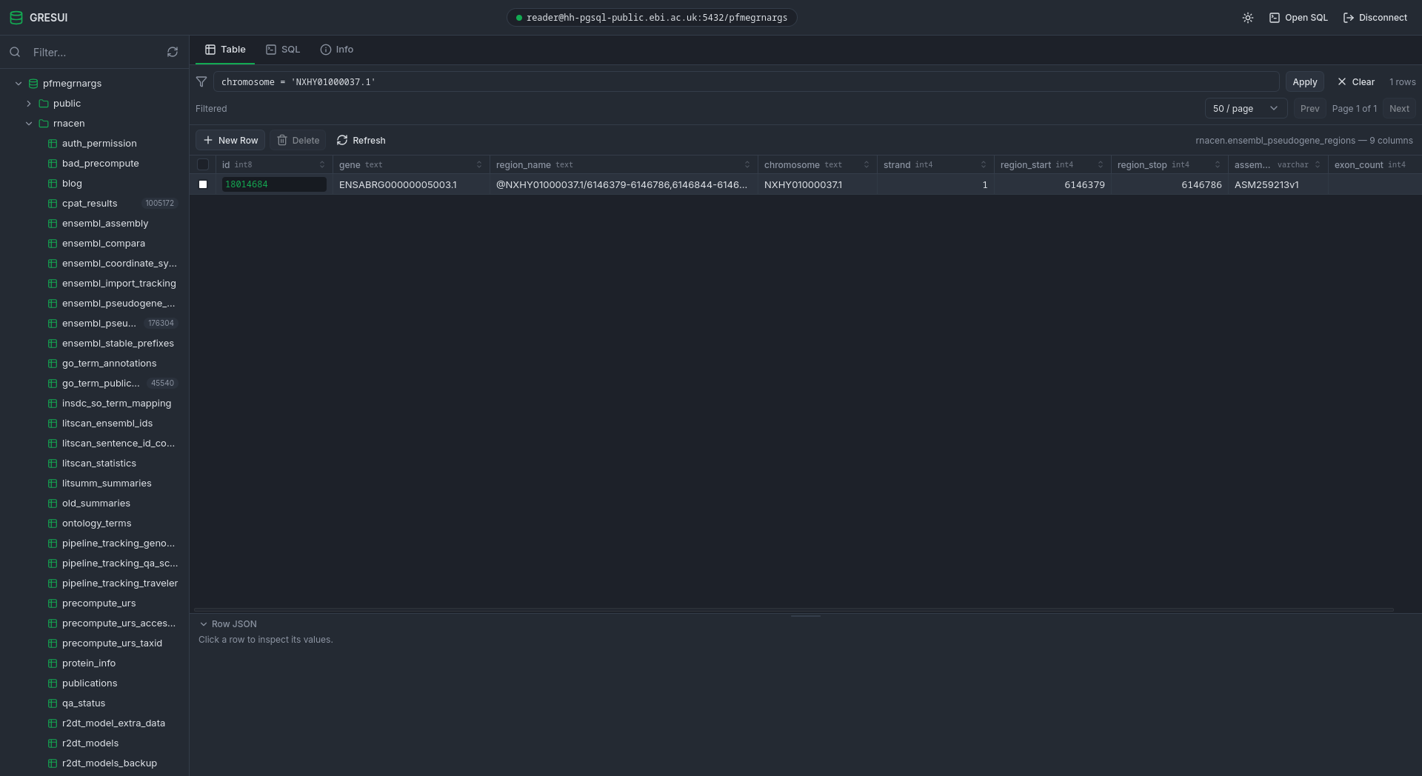
Task: Click the sort icon on region_stop column
Action: [1218, 165]
